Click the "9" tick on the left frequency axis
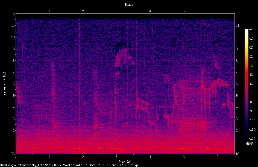The image size is (258, 167). click(14, 49)
